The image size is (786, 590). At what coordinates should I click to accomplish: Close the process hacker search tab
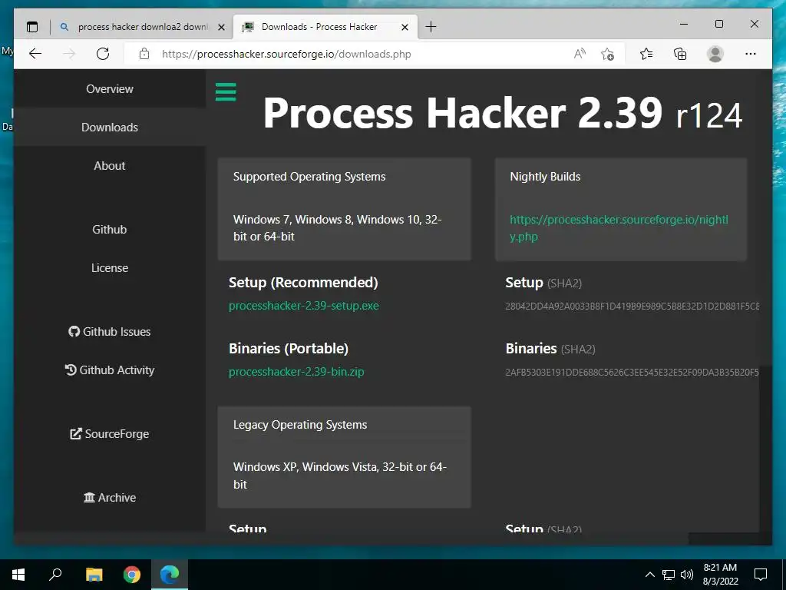221,27
